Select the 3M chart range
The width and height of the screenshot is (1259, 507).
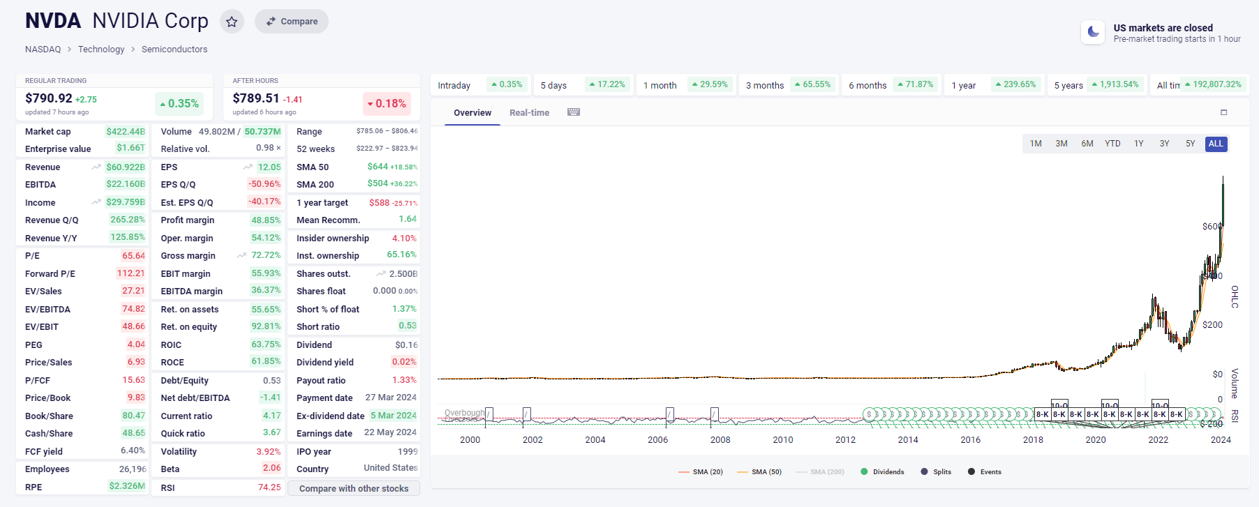[1061, 144]
